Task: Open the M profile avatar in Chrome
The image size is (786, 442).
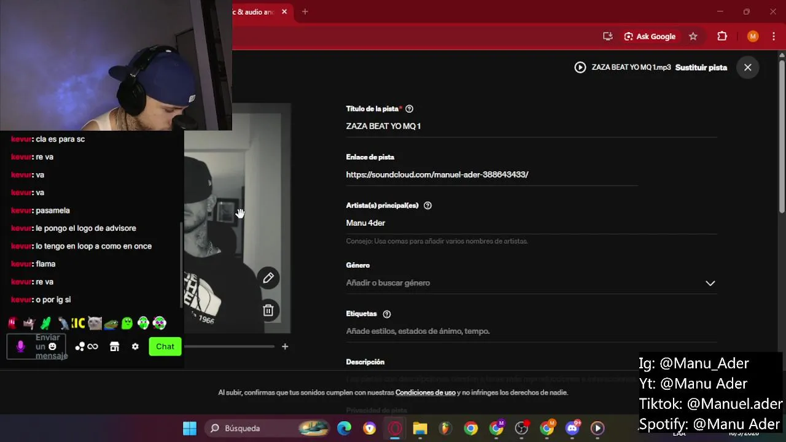Action: click(753, 36)
